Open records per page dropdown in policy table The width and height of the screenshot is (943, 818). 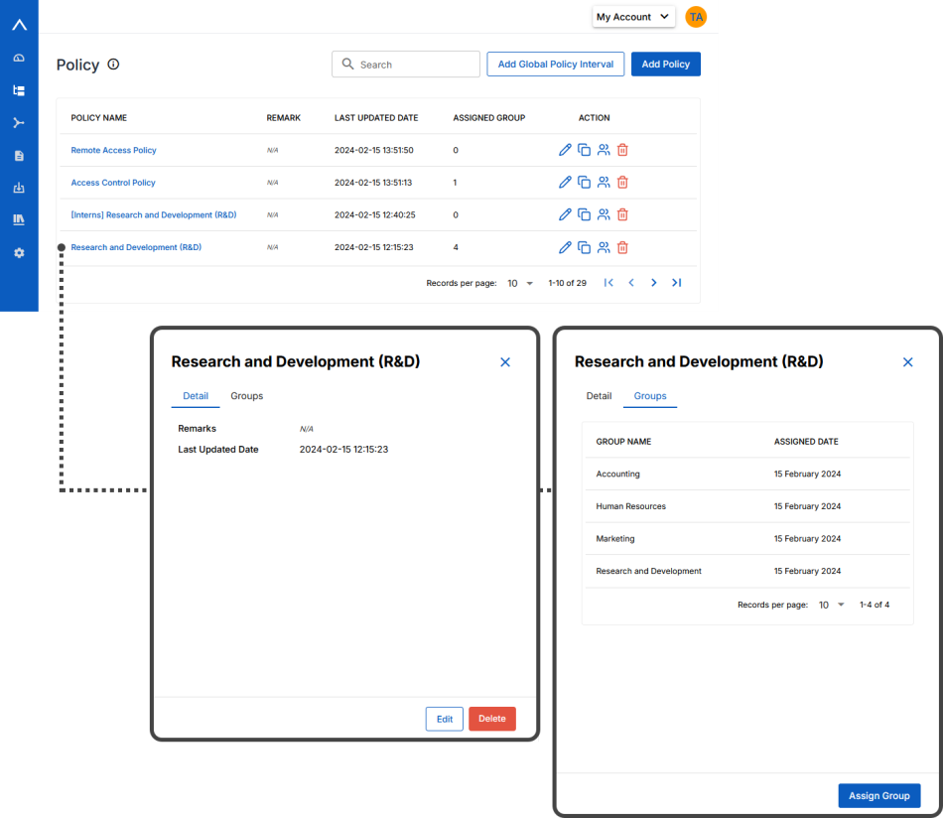coord(520,283)
